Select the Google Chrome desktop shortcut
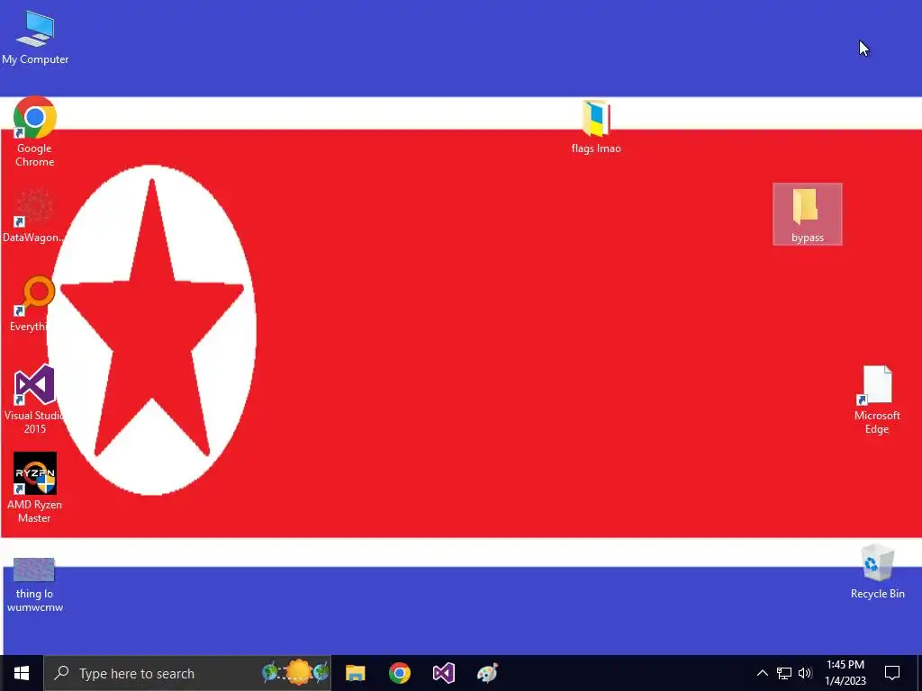This screenshot has width=922, height=691. (x=35, y=131)
